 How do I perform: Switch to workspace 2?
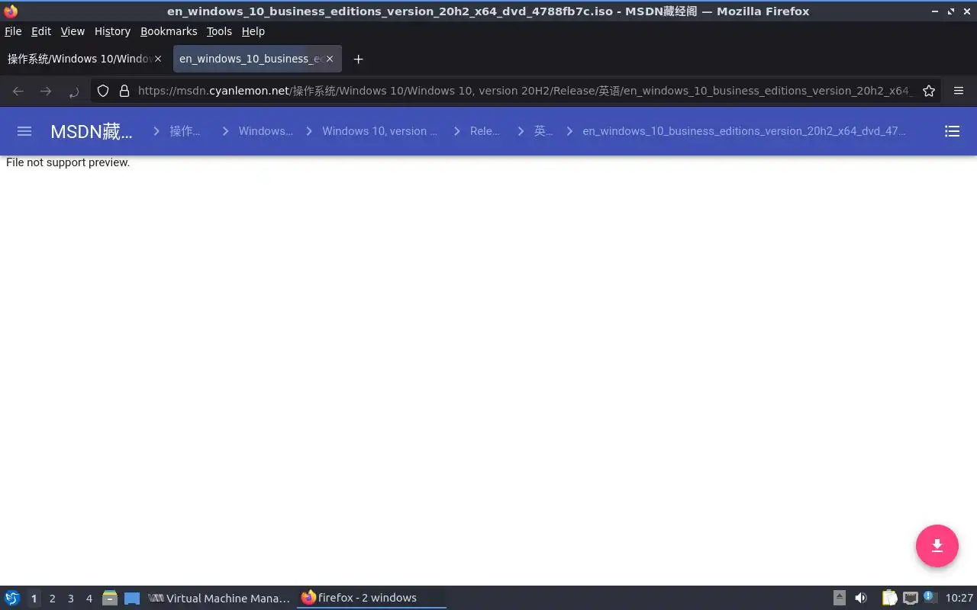point(52,599)
